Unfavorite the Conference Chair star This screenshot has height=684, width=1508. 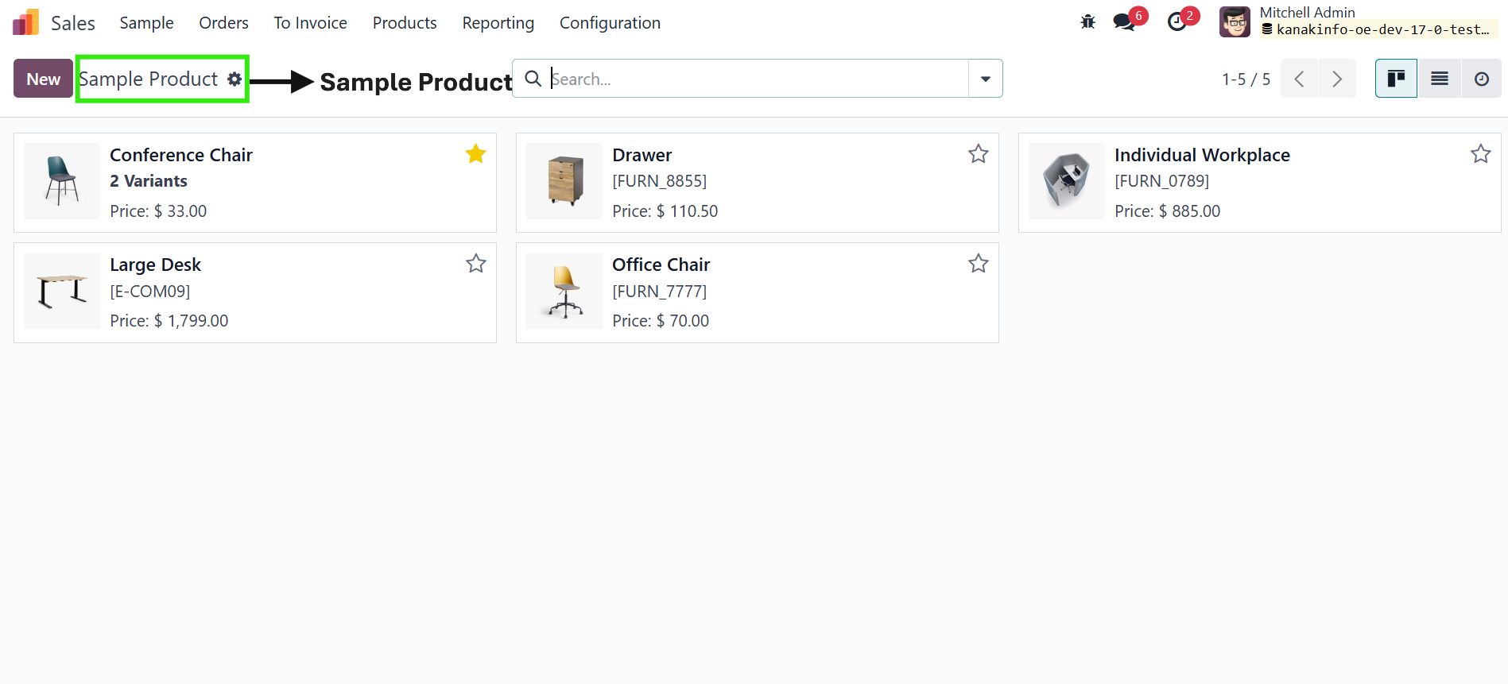[x=475, y=153]
